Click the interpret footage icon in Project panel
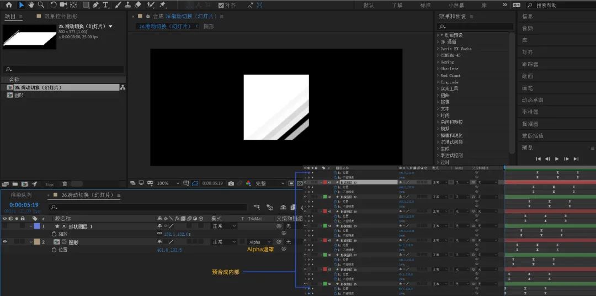Viewport: 596px width, 296px height. pos(6,184)
